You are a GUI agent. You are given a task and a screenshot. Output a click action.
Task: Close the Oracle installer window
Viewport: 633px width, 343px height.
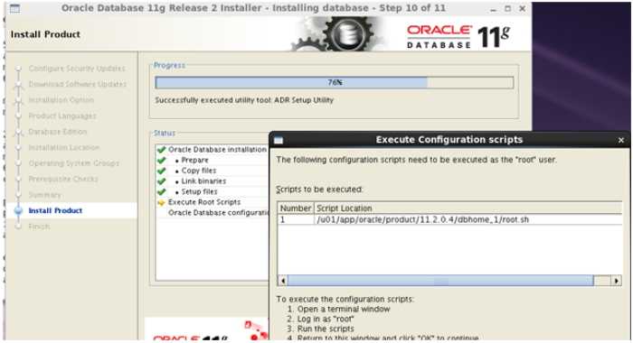click(x=522, y=8)
